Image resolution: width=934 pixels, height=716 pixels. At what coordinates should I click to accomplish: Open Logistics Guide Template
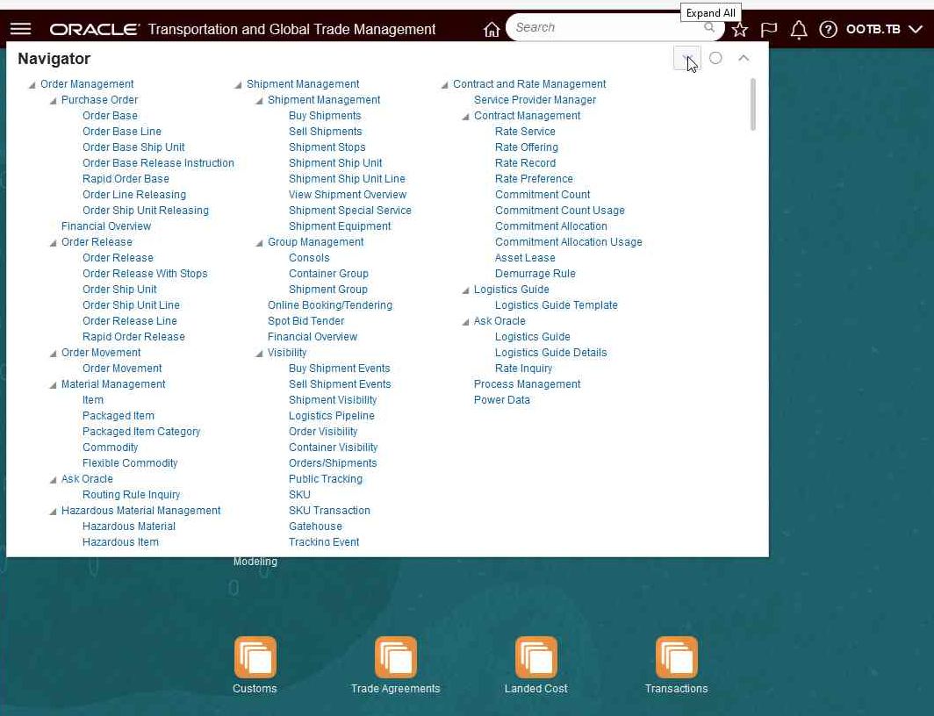pyautogui.click(x=557, y=304)
